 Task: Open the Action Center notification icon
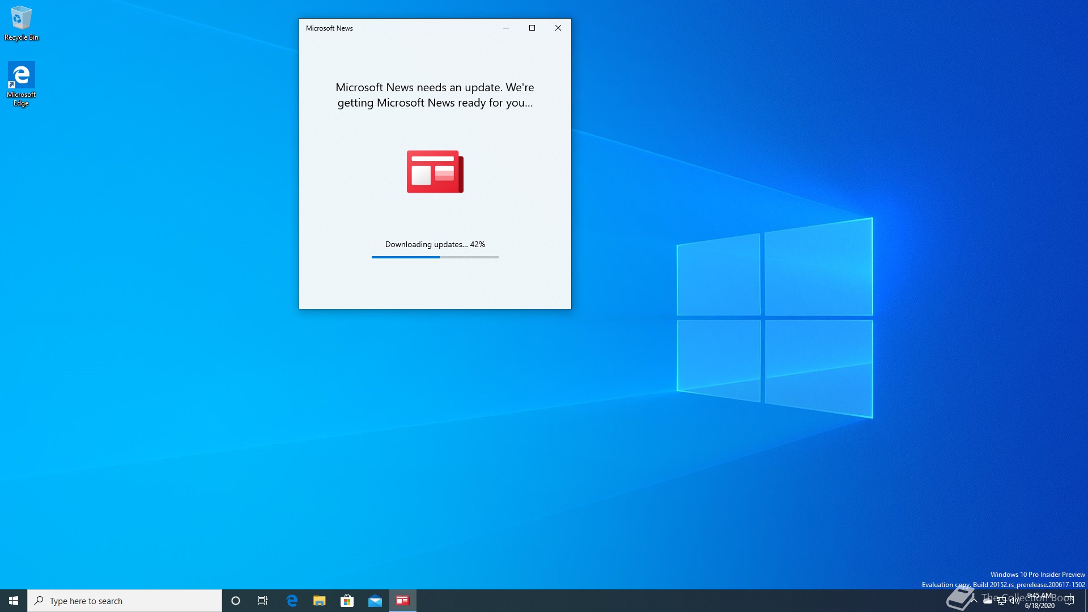(1069, 601)
